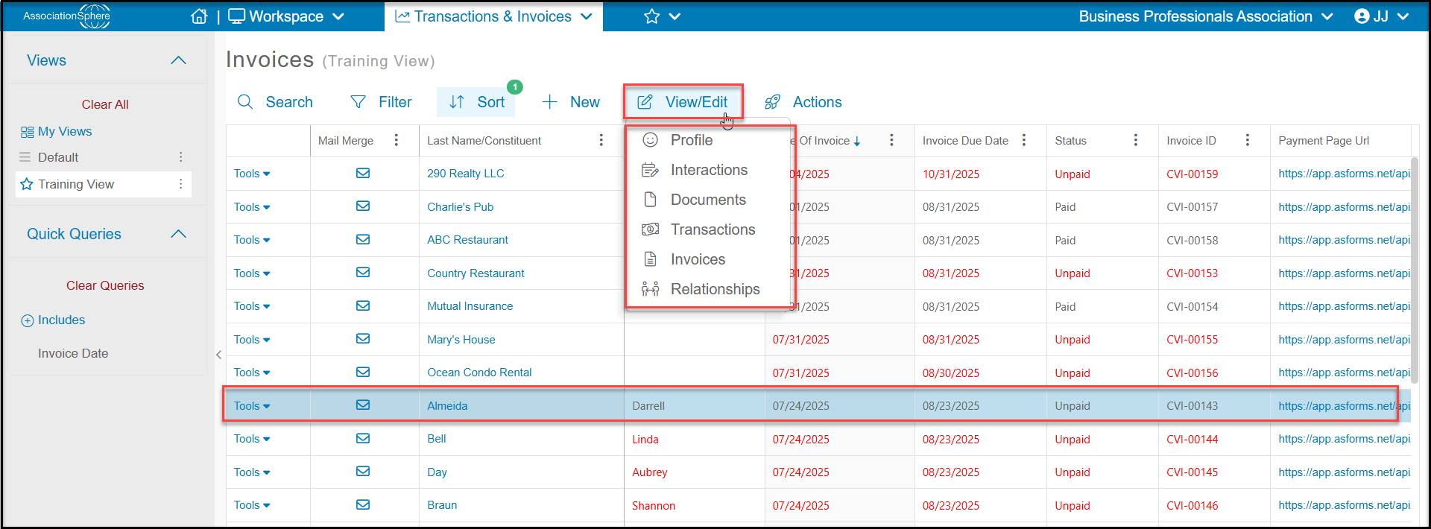Click mail merge envelope for Mary's House
1431x529 pixels.
coord(363,339)
